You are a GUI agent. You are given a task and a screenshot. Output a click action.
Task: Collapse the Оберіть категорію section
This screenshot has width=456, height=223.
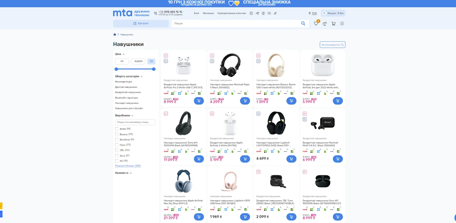pyautogui.click(x=129, y=76)
